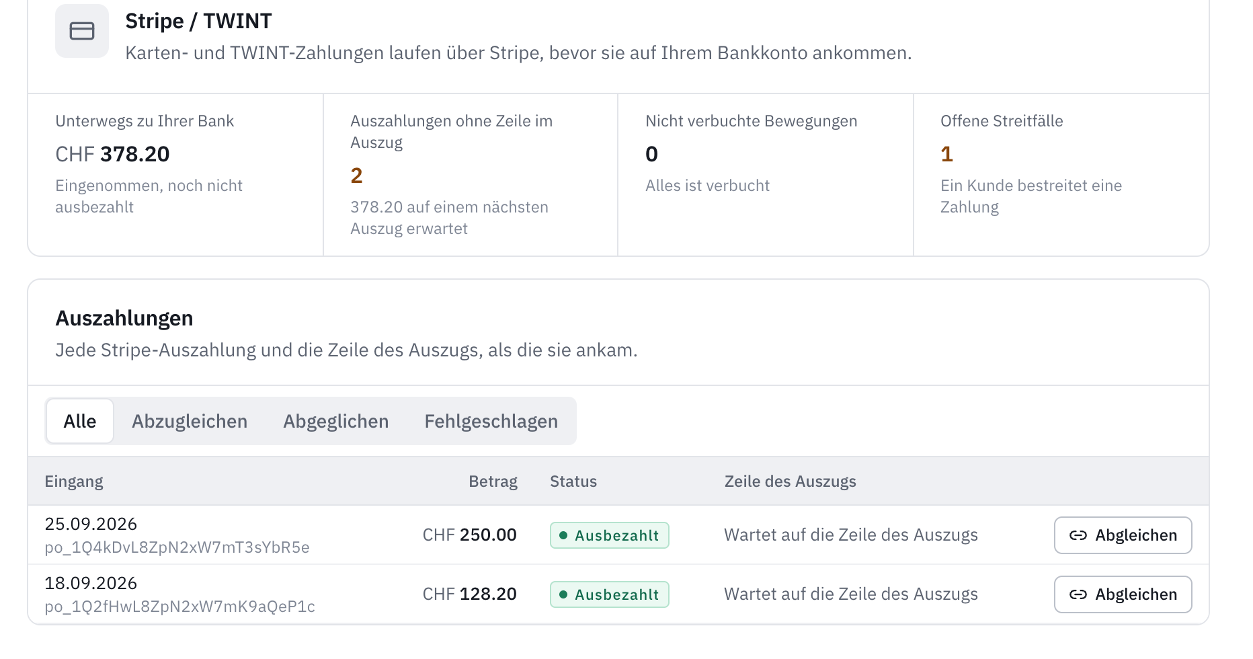
Task: Click the count 0 under Nicht verbuchte Bewegungen
Action: (652, 154)
